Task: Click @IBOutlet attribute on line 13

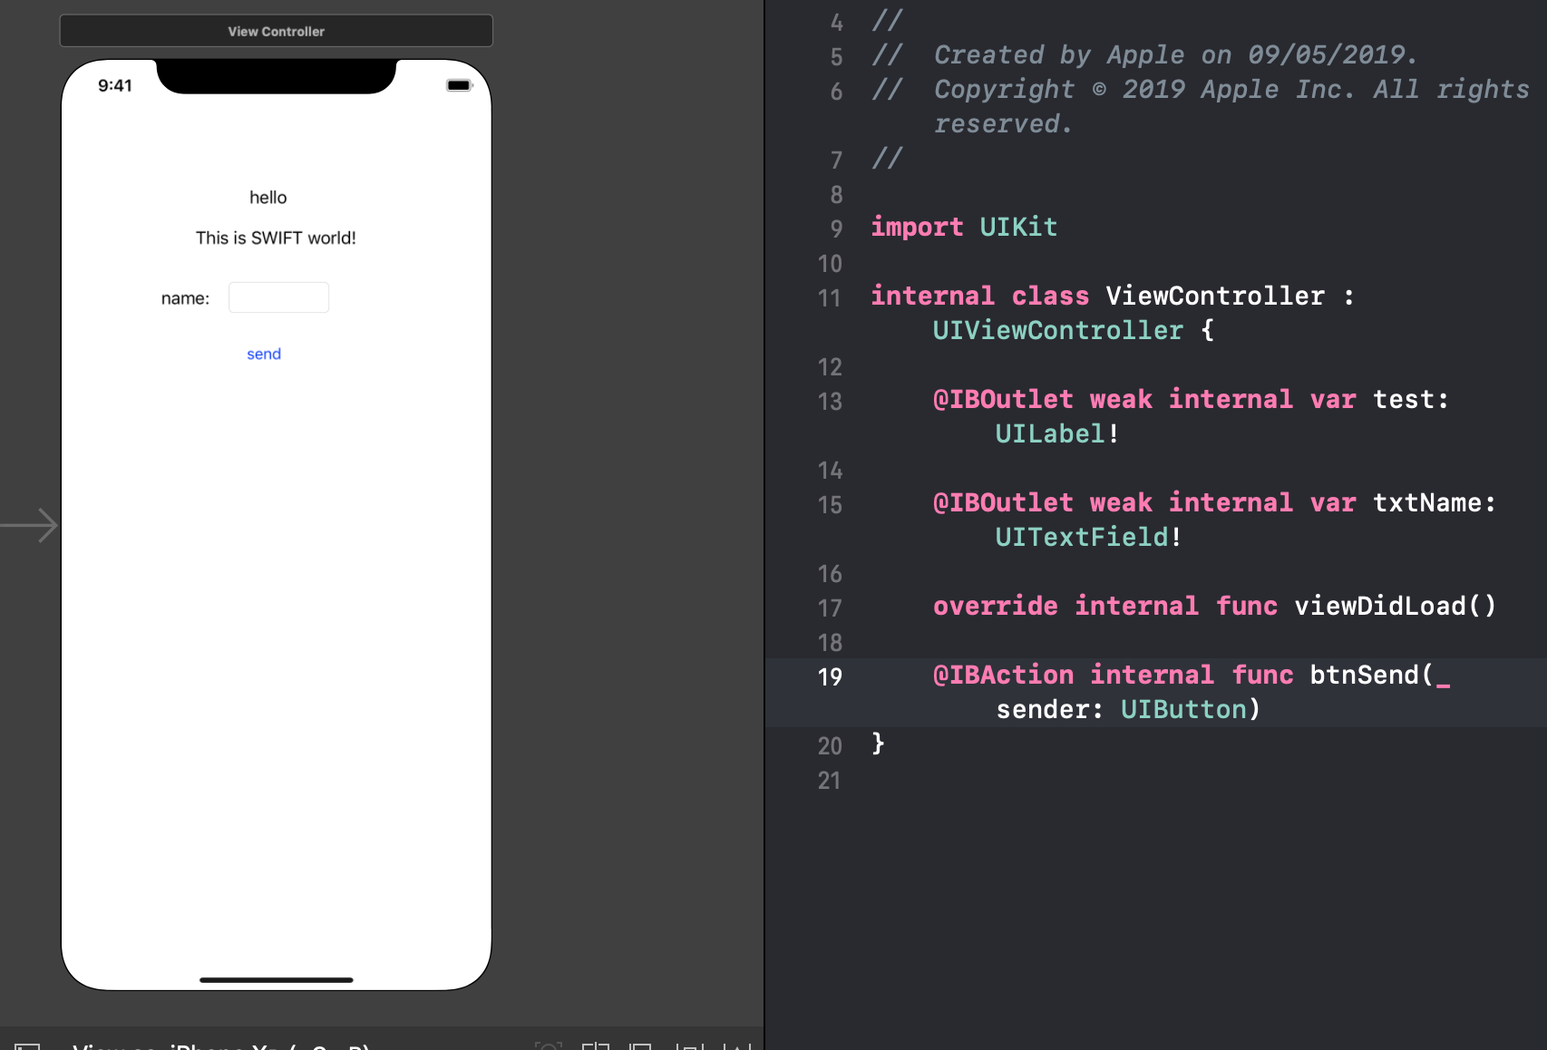Action: coord(1003,399)
